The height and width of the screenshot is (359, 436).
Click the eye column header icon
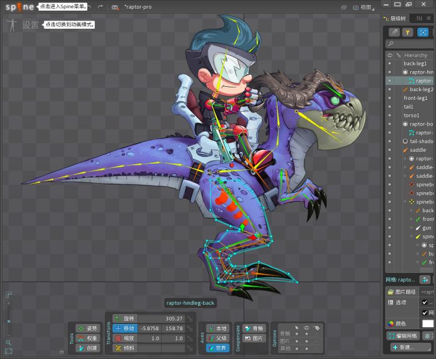tap(390, 56)
